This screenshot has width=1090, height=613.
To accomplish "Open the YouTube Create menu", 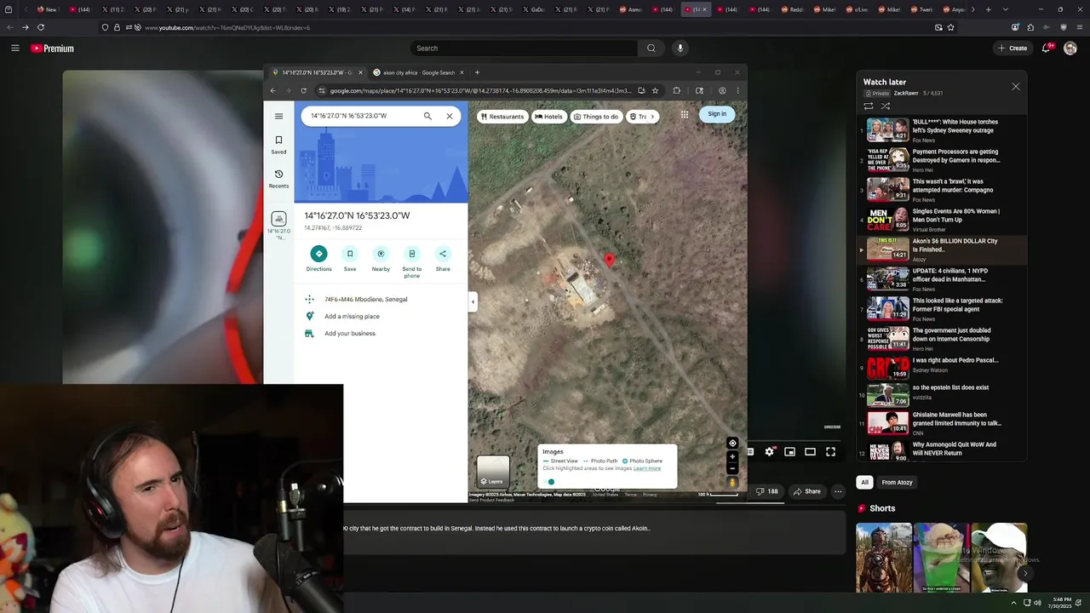I will point(1013,49).
